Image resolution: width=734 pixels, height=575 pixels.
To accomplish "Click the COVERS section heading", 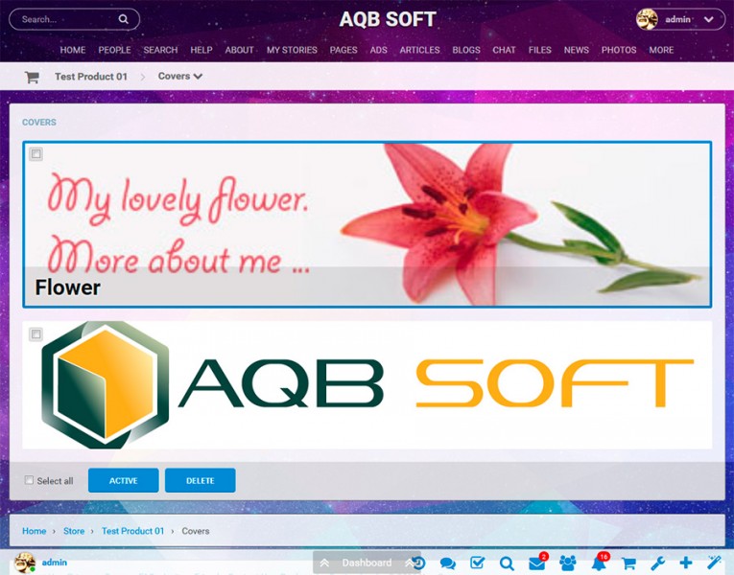I will coord(39,122).
